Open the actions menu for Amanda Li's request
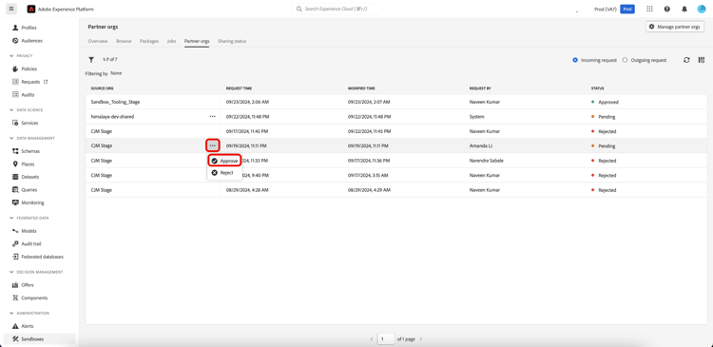 coord(212,145)
